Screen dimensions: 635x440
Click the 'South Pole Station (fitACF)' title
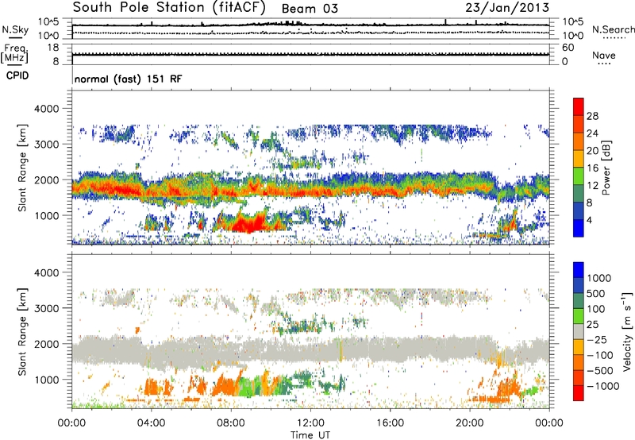(169, 7)
